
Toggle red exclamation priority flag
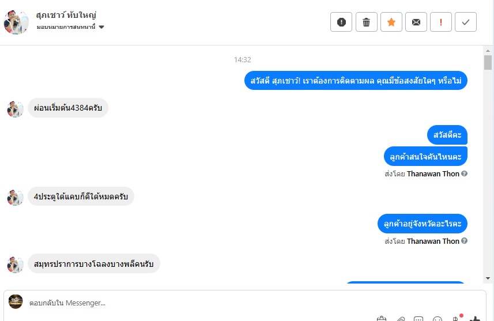441,22
